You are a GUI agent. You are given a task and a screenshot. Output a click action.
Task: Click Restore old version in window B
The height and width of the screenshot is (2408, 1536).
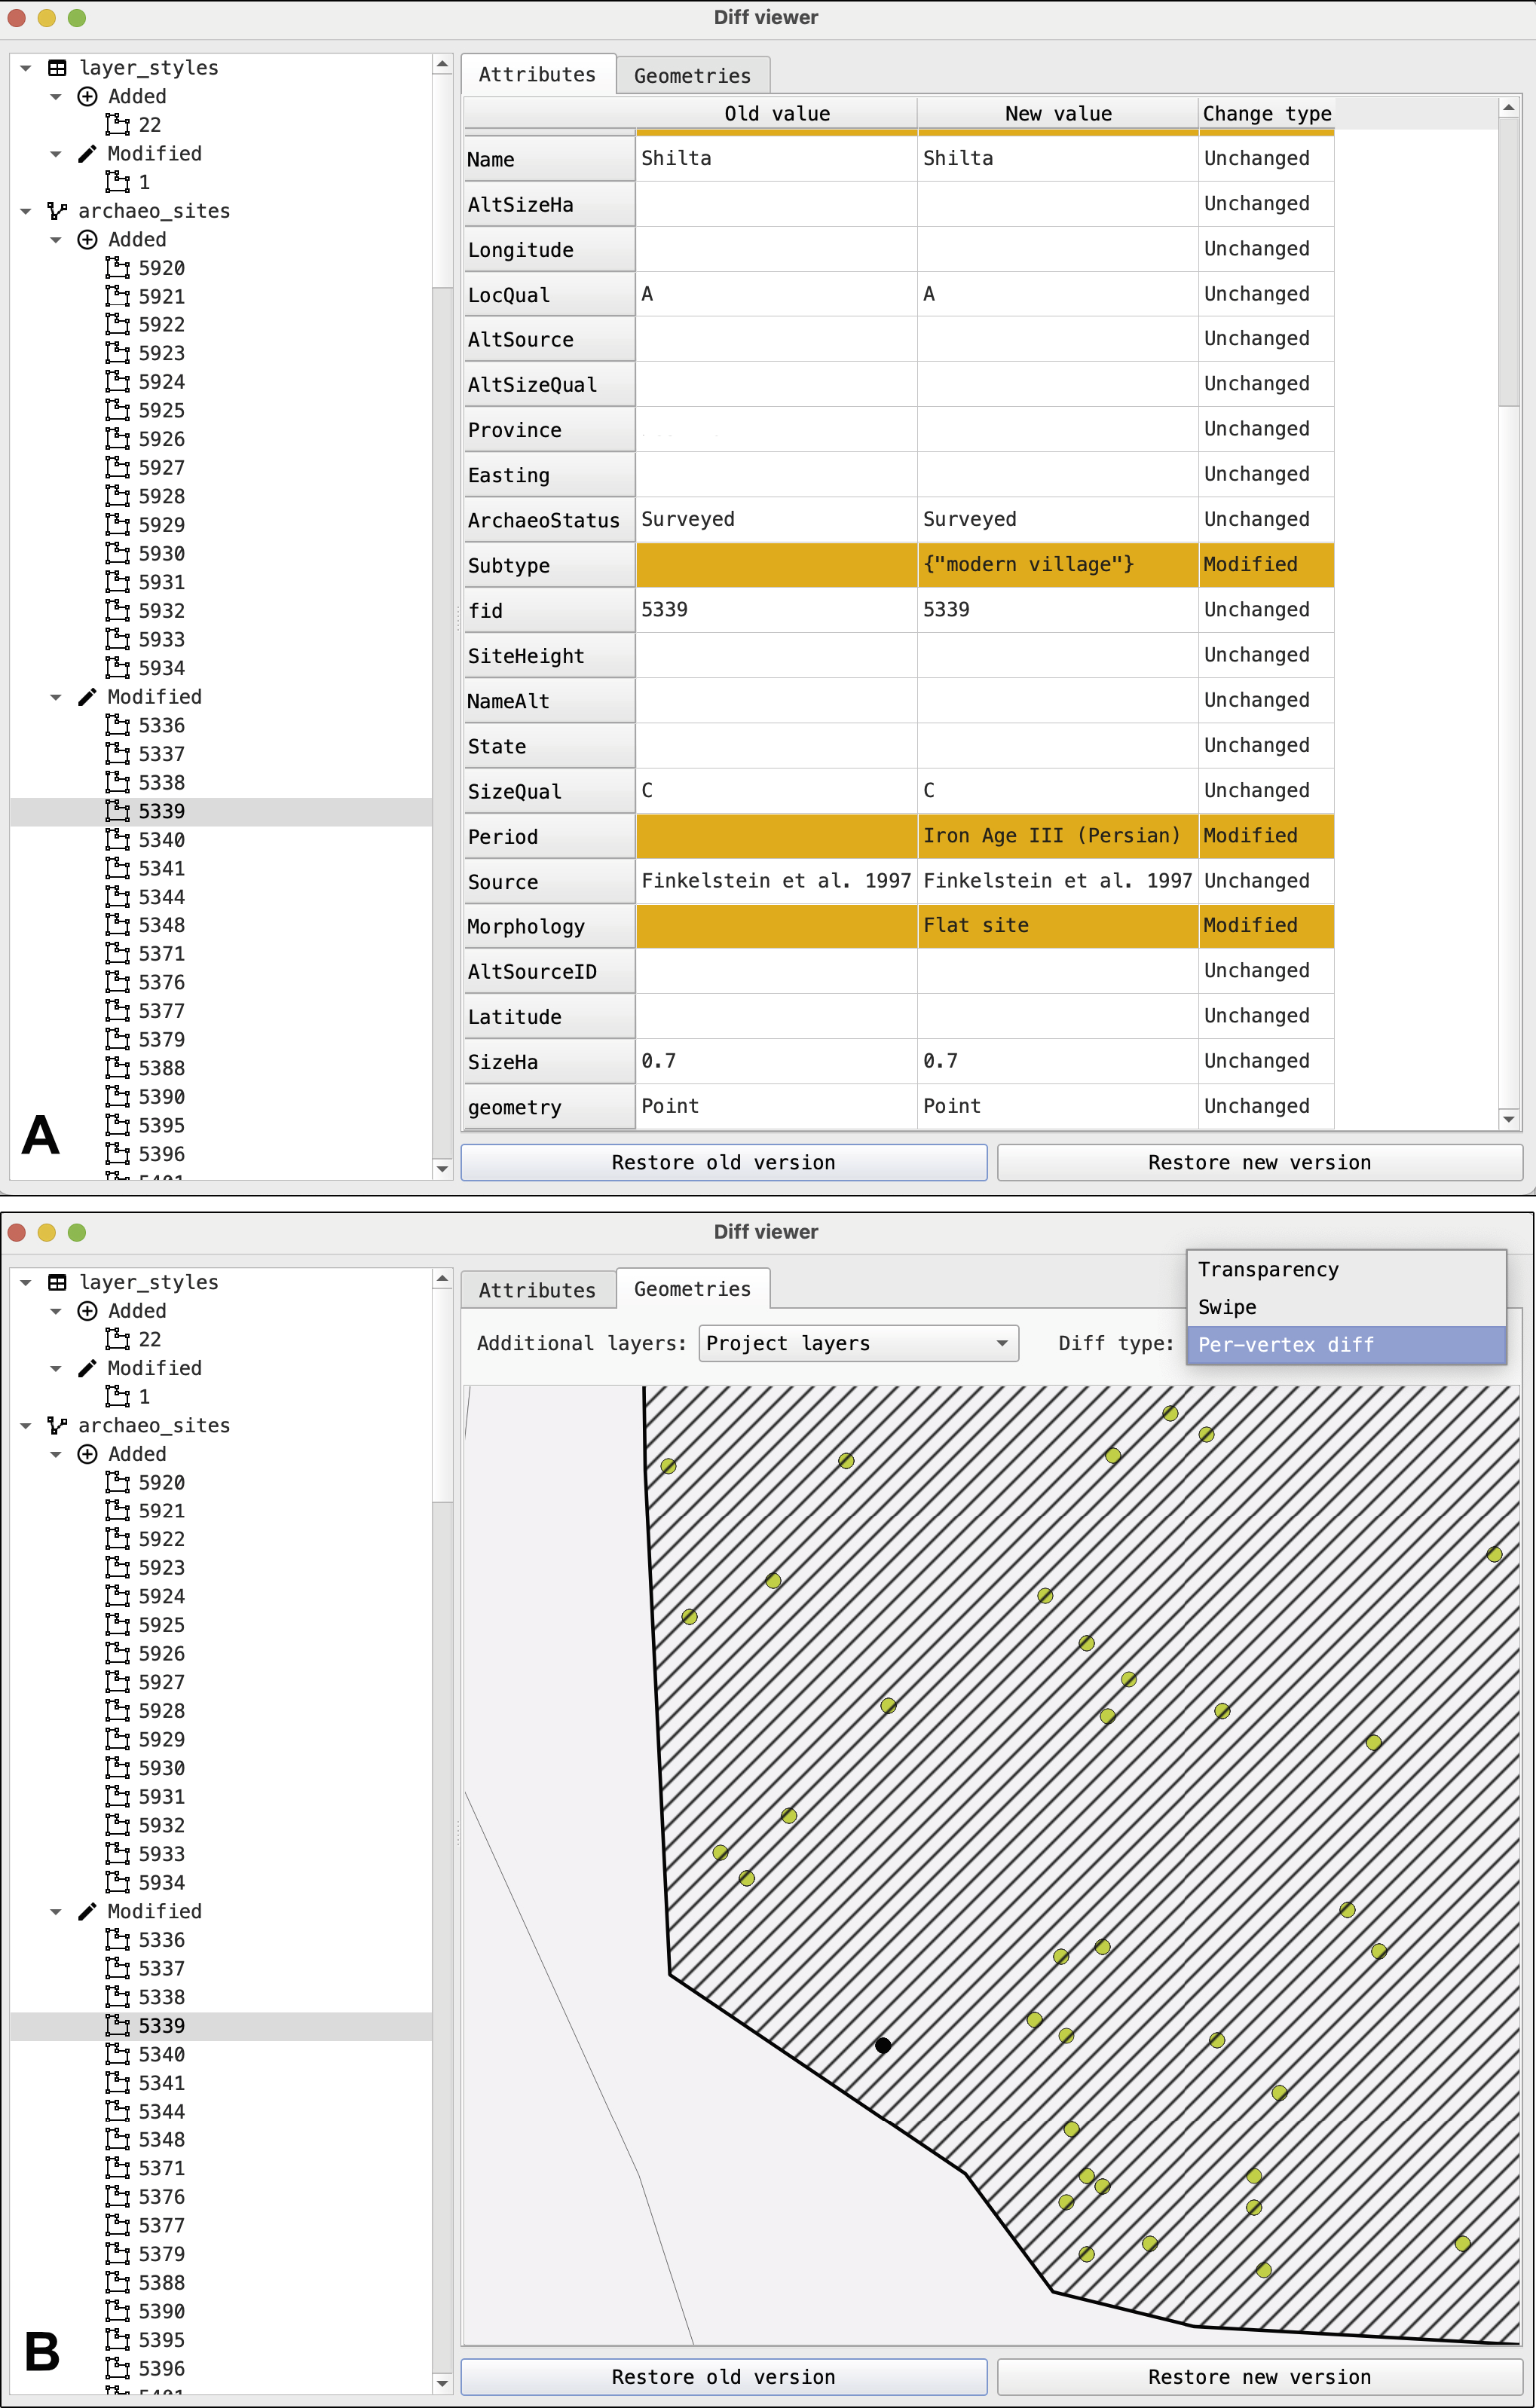724,2376
